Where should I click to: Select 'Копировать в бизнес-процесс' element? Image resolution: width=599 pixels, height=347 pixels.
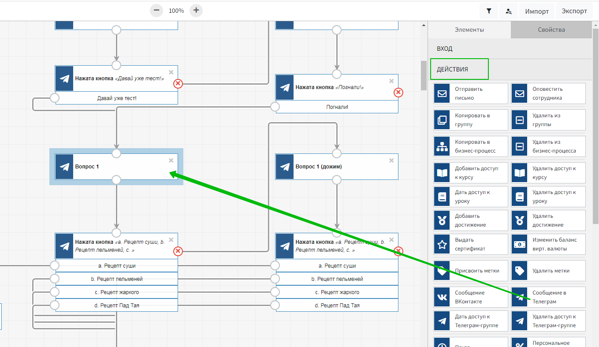tap(470, 146)
